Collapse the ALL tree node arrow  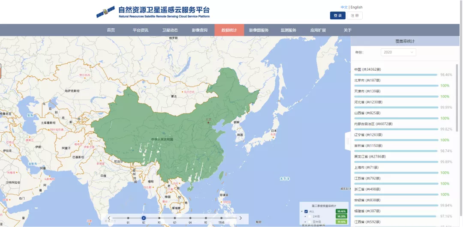coord(302,211)
